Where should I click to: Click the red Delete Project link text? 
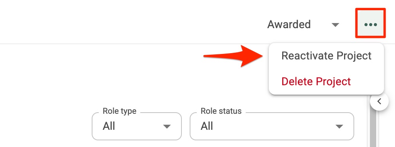[x=316, y=81]
